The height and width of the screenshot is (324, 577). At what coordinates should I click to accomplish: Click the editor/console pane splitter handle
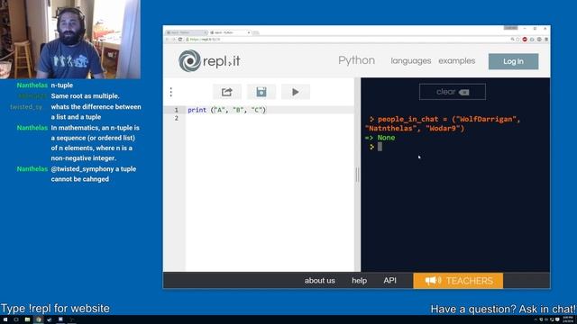point(357,175)
